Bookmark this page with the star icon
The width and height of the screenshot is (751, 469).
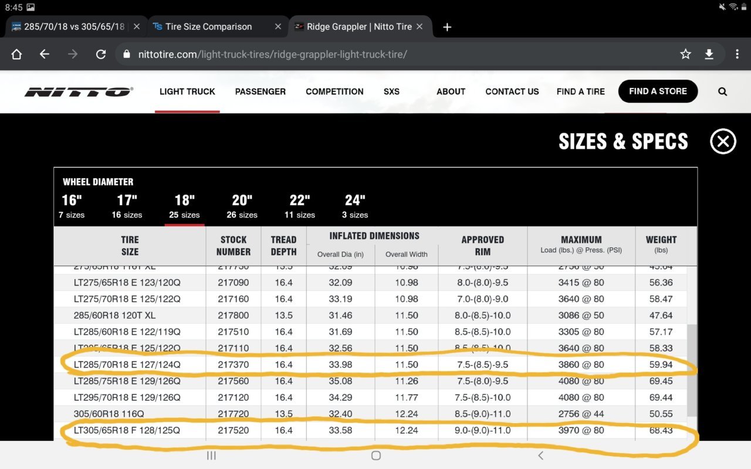pyautogui.click(x=685, y=54)
